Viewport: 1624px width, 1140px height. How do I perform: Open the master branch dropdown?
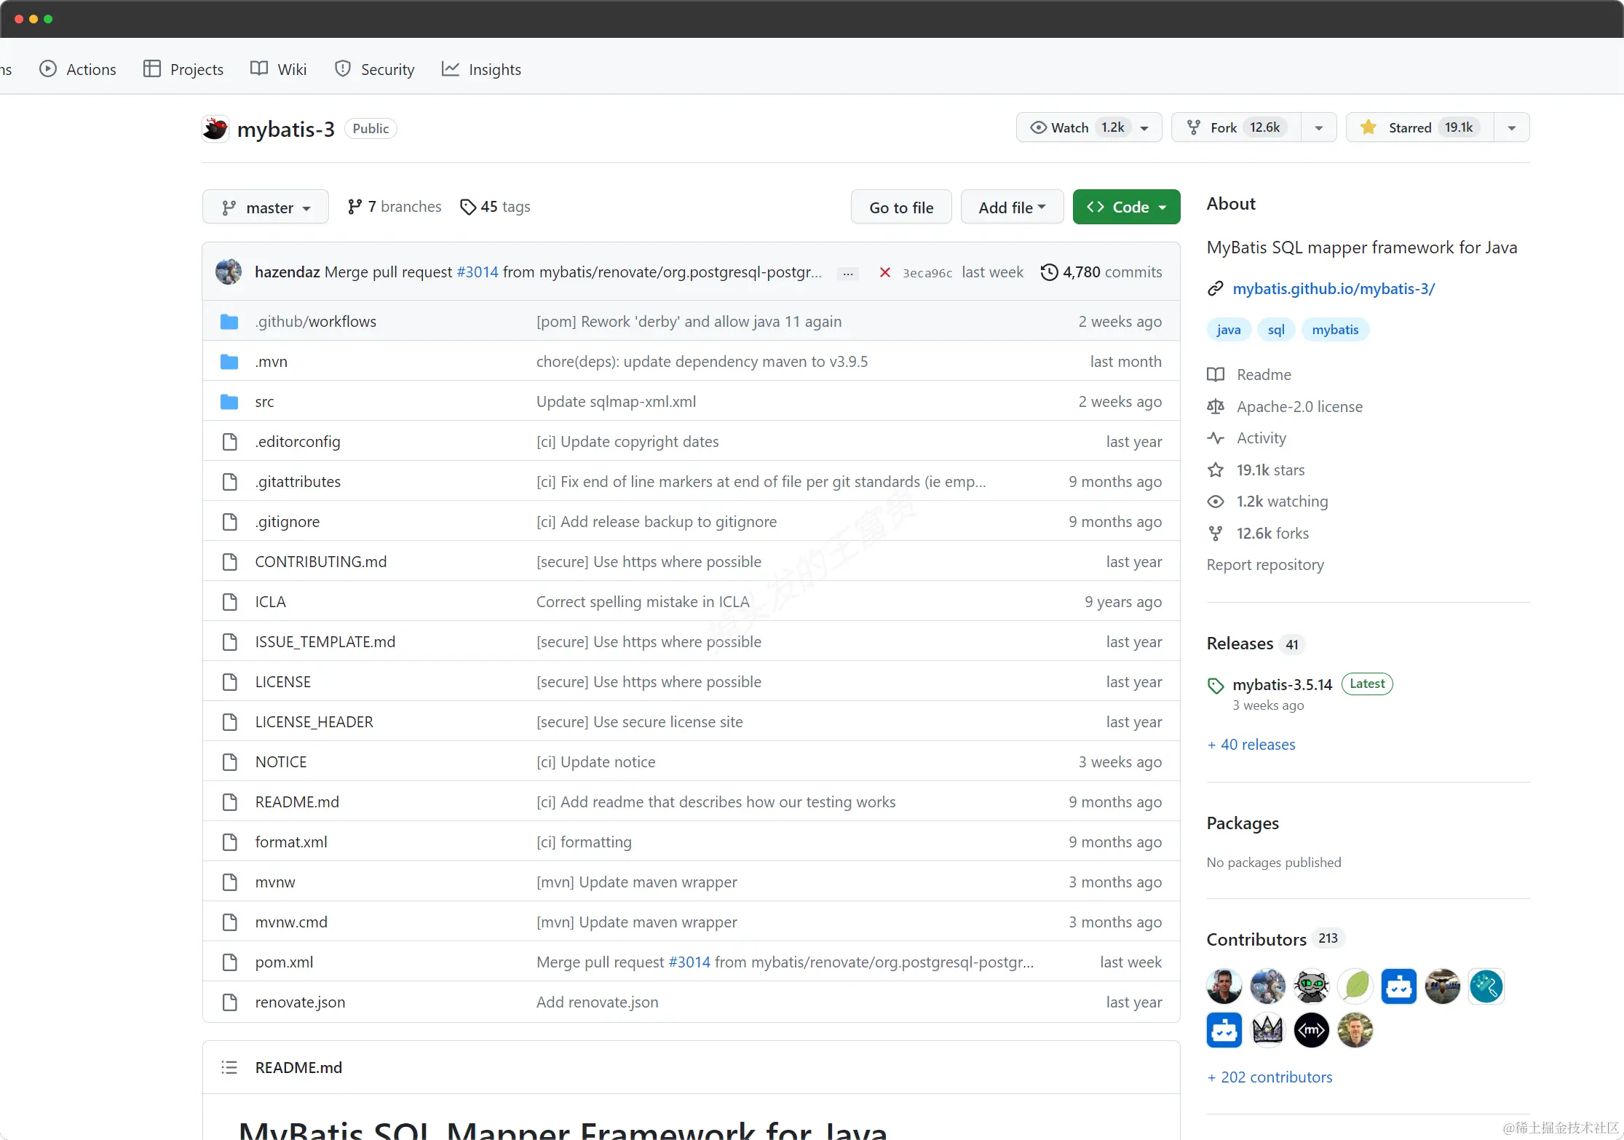tap(266, 208)
